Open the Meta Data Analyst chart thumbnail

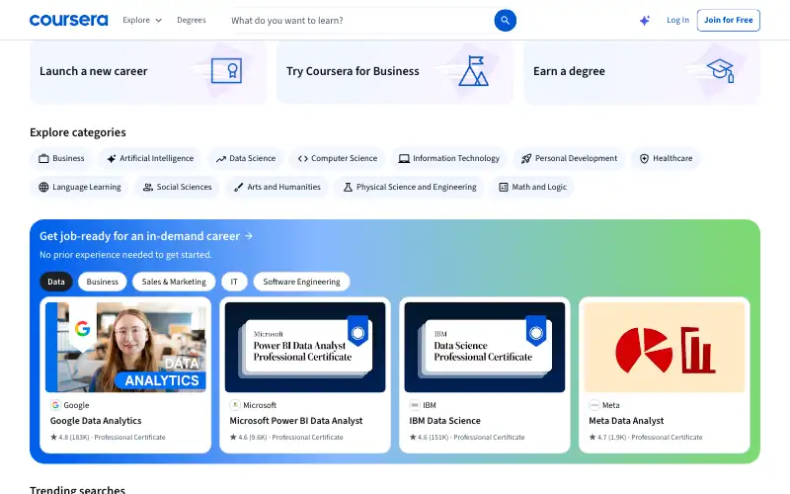click(x=665, y=348)
